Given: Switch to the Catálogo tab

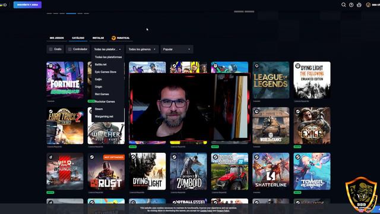Looking at the screenshot, I should [x=78, y=38].
